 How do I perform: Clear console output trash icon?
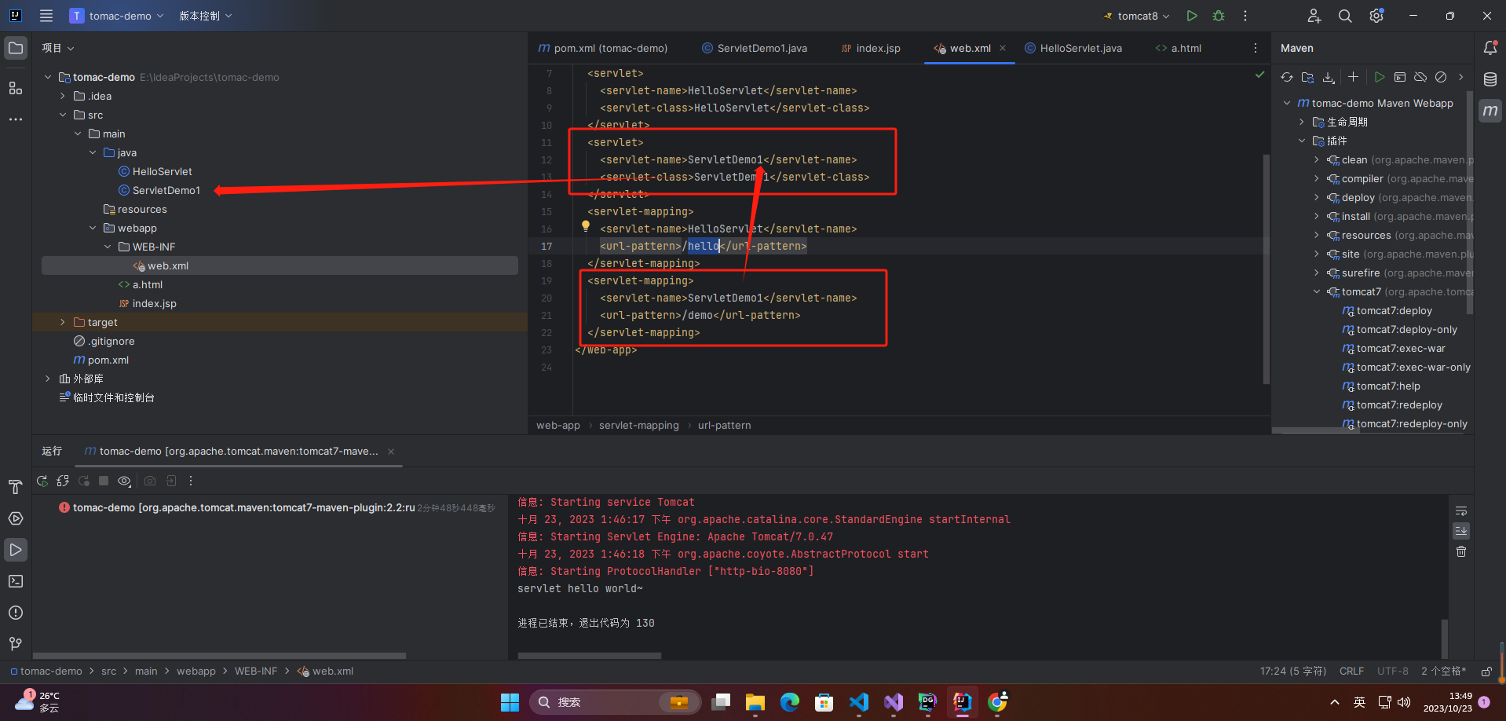1461,551
